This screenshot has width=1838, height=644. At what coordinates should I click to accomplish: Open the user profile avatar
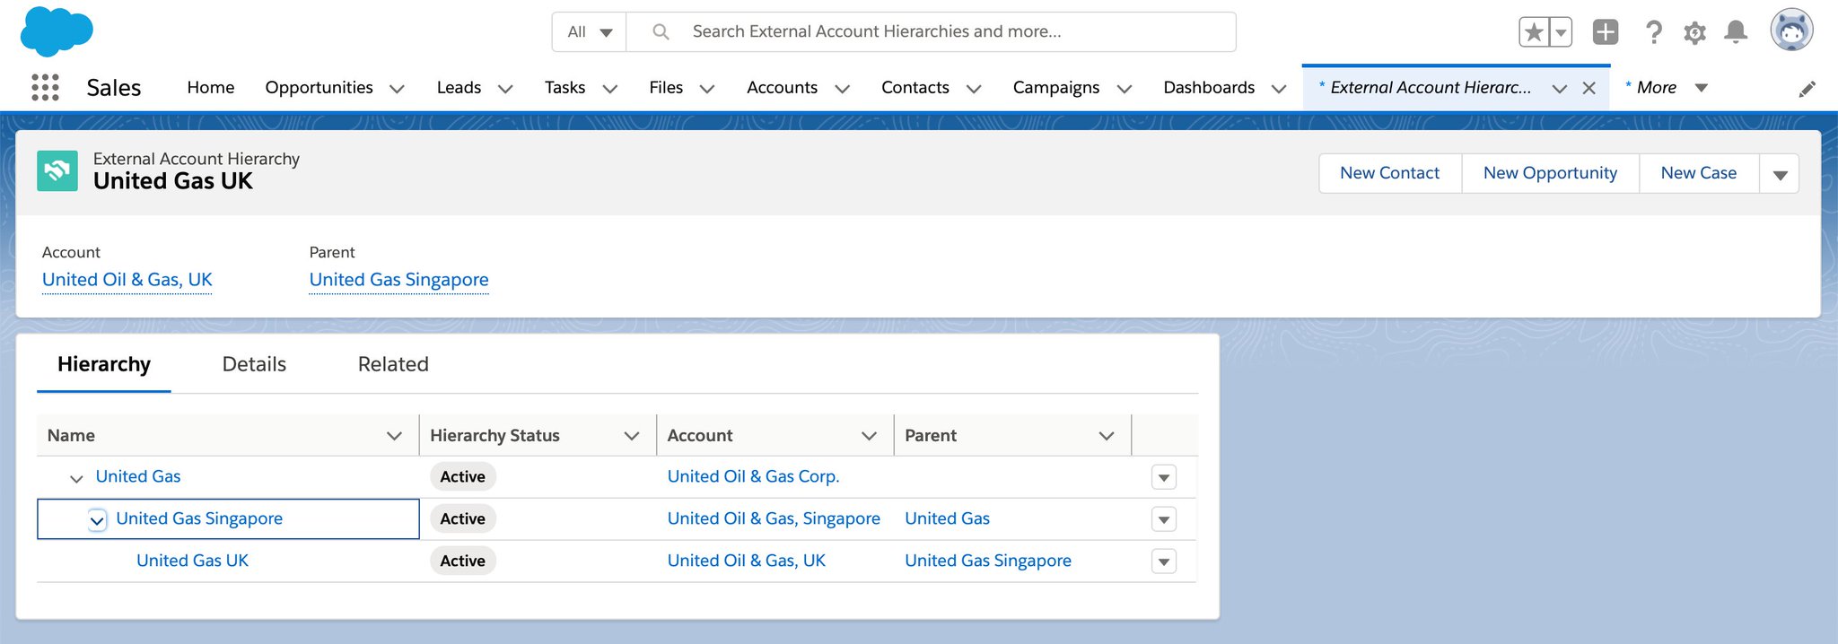(1791, 30)
